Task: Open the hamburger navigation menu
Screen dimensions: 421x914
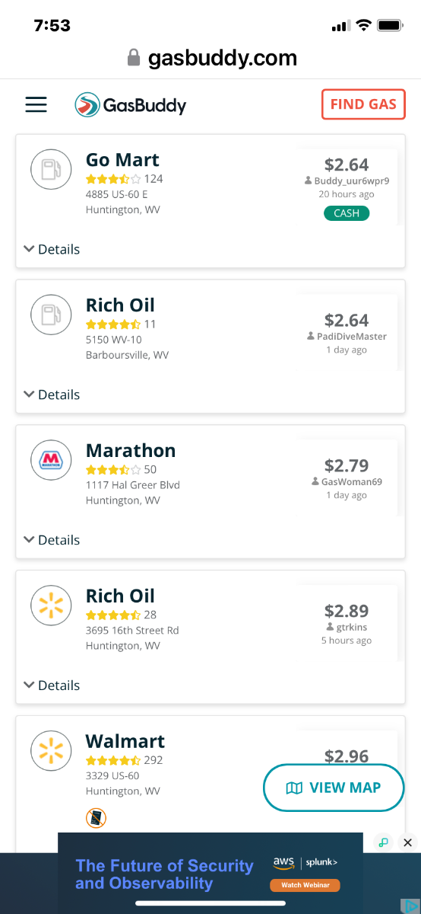Action: (36, 105)
